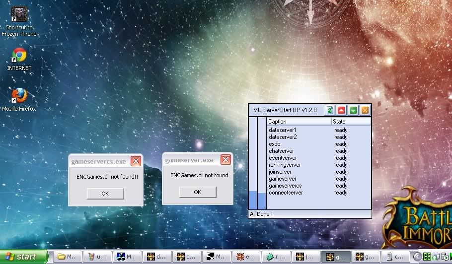The image size is (452, 264).
Task: Close the gameserver.exe error dialog
Action: (226, 160)
